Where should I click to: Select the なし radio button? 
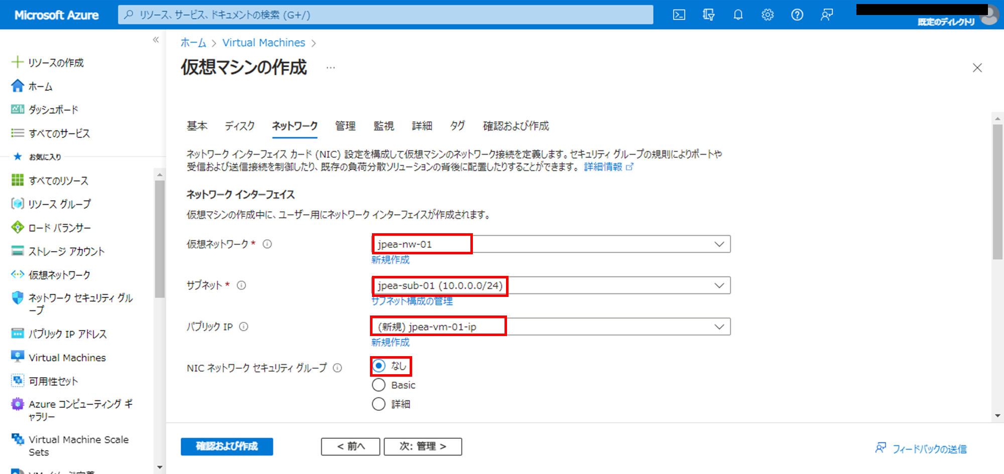pyautogui.click(x=379, y=366)
